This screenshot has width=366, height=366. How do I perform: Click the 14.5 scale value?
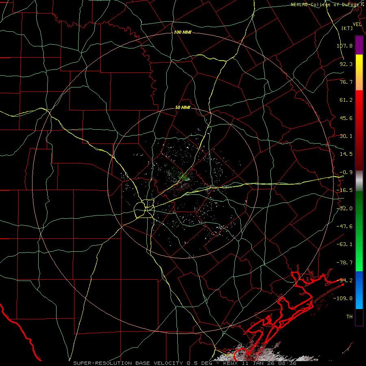coord(346,154)
